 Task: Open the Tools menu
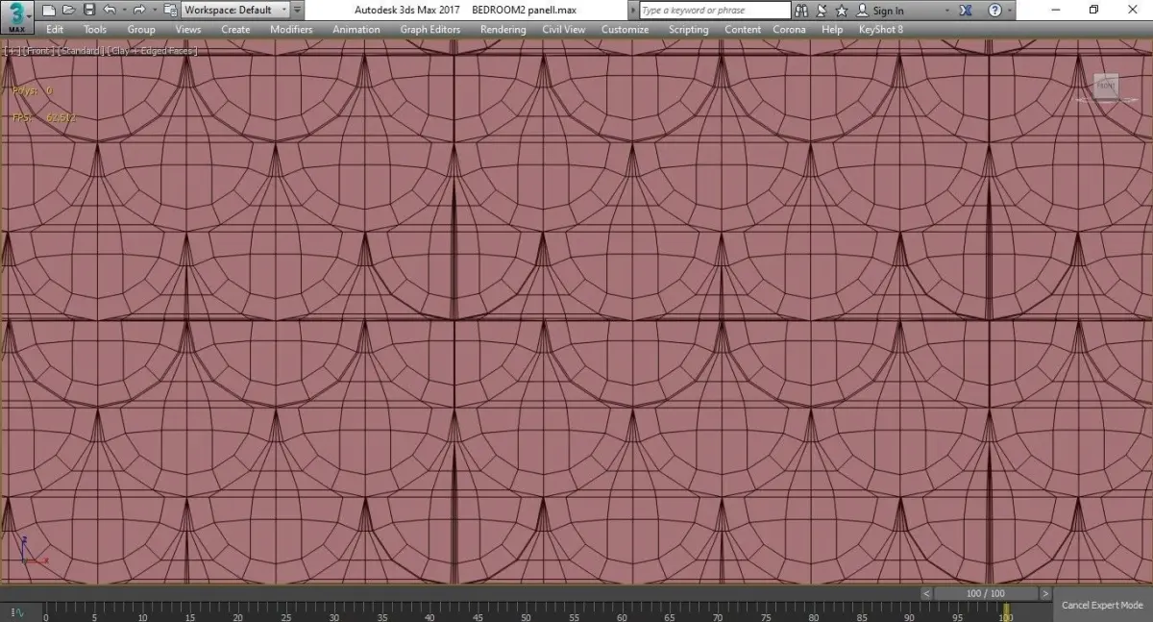tap(95, 30)
